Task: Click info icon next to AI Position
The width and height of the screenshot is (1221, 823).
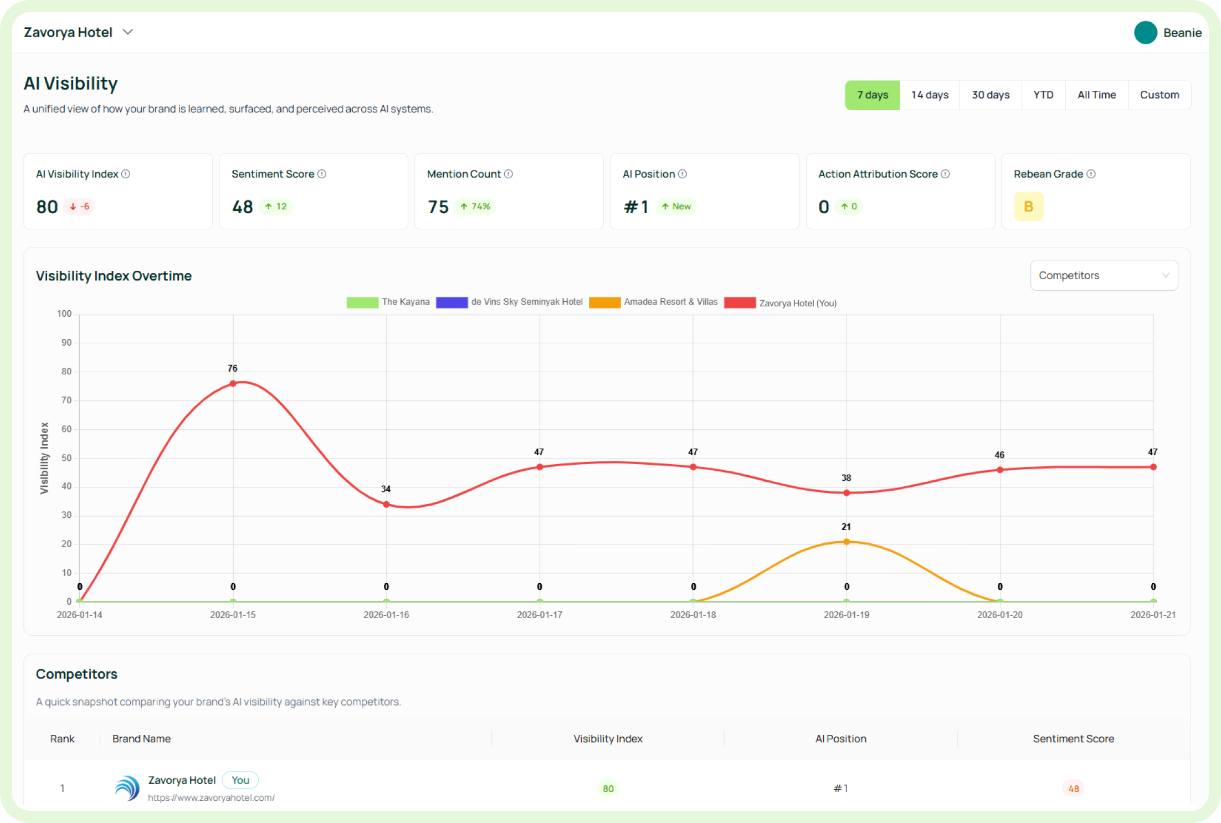Action: click(x=683, y=174)
